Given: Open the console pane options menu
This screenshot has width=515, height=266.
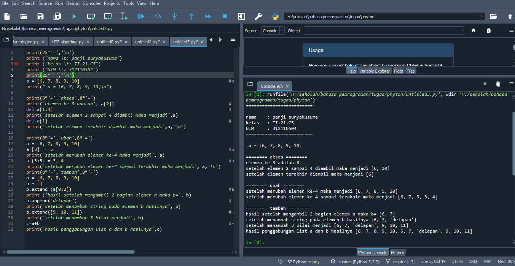Looking at the screenshot, I should coord(511,84).
